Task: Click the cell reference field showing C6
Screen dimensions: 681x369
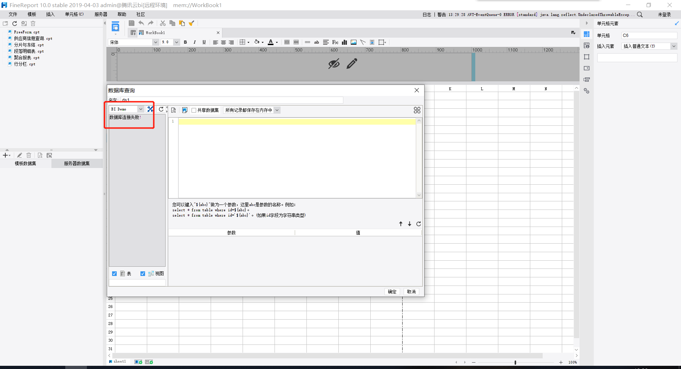Action: click(x=649, y=36)
